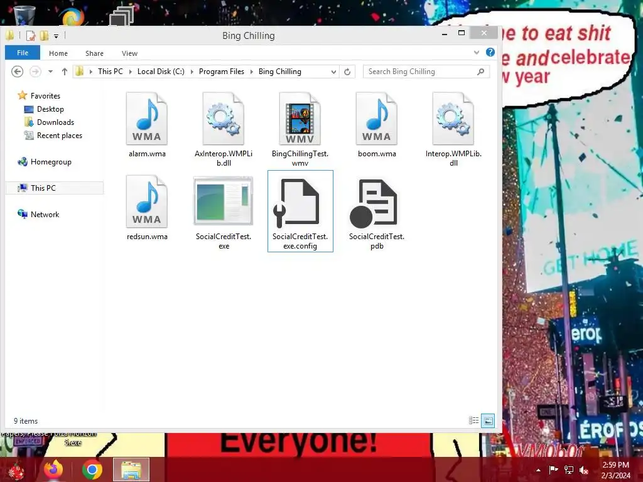Click the Start button on taskbar
643x482 pixels.
tap(16, 471)
